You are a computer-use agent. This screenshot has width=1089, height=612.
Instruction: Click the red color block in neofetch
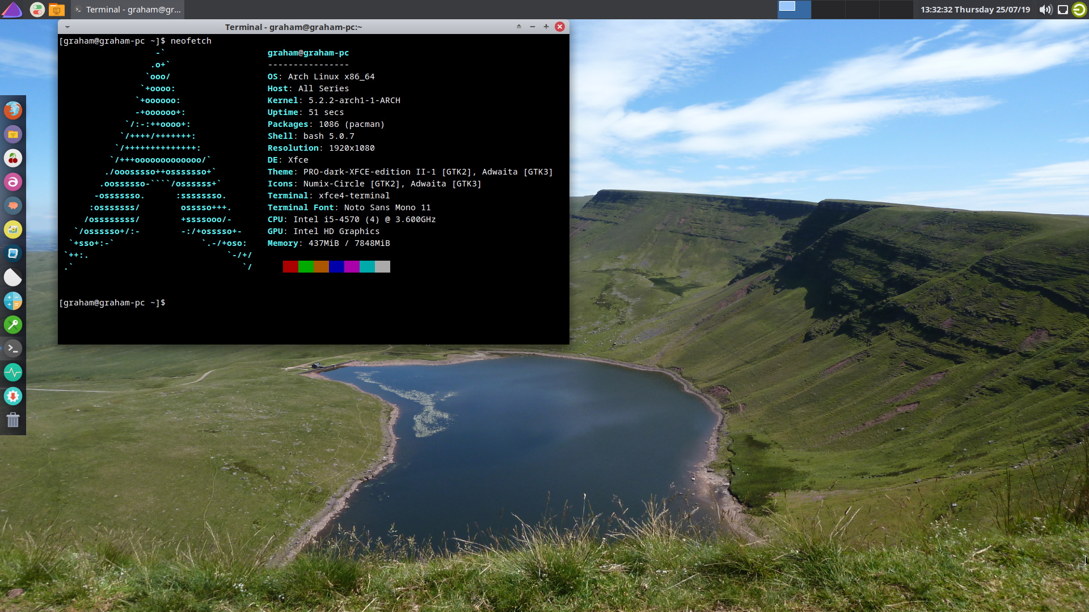[x=290, y=267]
